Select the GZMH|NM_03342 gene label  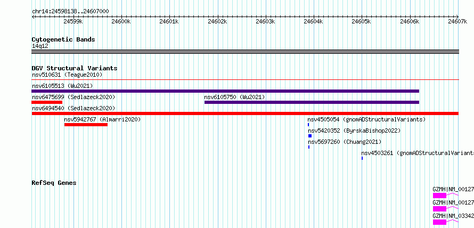(453, 216)
